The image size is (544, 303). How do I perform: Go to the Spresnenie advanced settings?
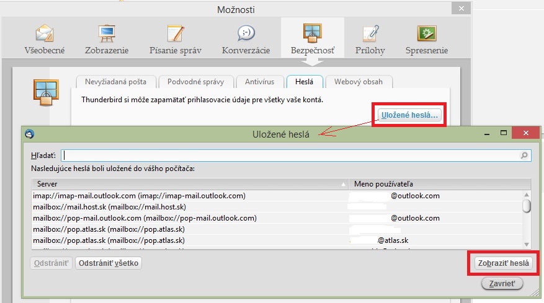point(427,38)
